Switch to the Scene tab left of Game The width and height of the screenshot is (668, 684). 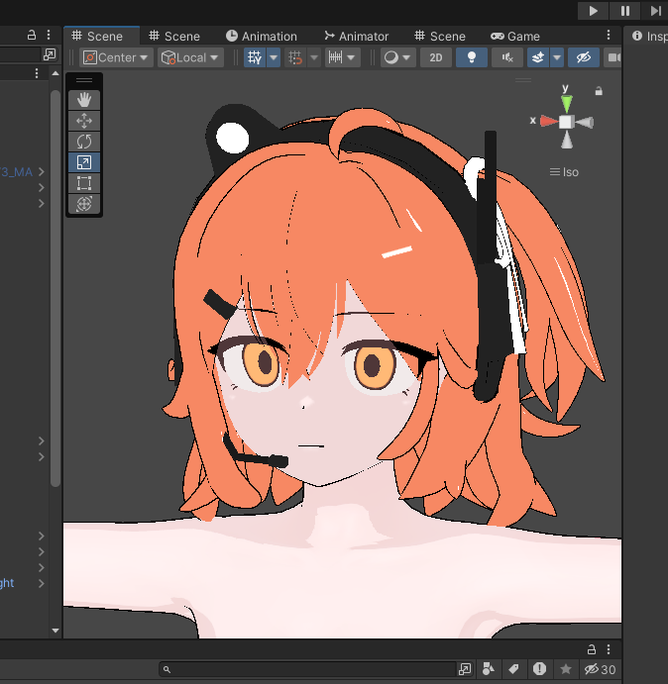click(440, 37)
